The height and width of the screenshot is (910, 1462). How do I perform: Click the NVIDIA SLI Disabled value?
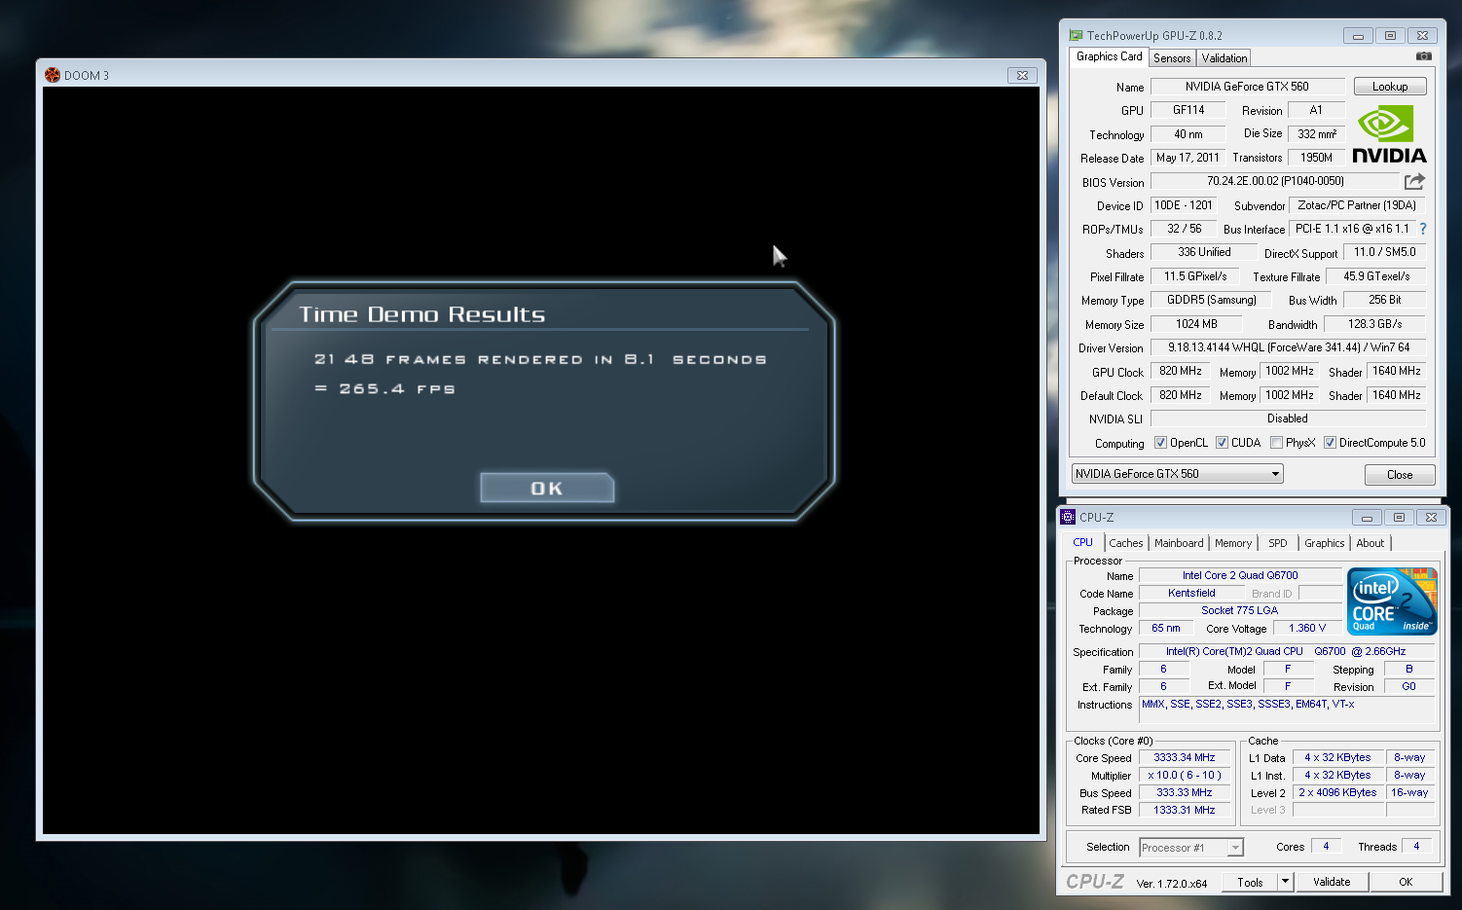pos(1288,419)
